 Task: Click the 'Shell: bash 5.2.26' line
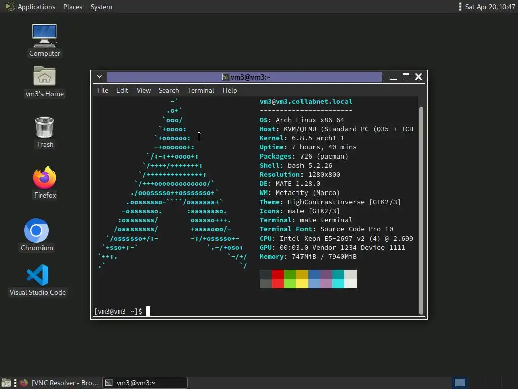click(295, 166)
